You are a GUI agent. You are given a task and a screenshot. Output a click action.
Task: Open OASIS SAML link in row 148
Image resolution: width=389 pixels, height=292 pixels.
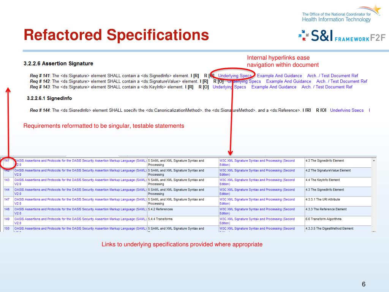coord(81,211)
